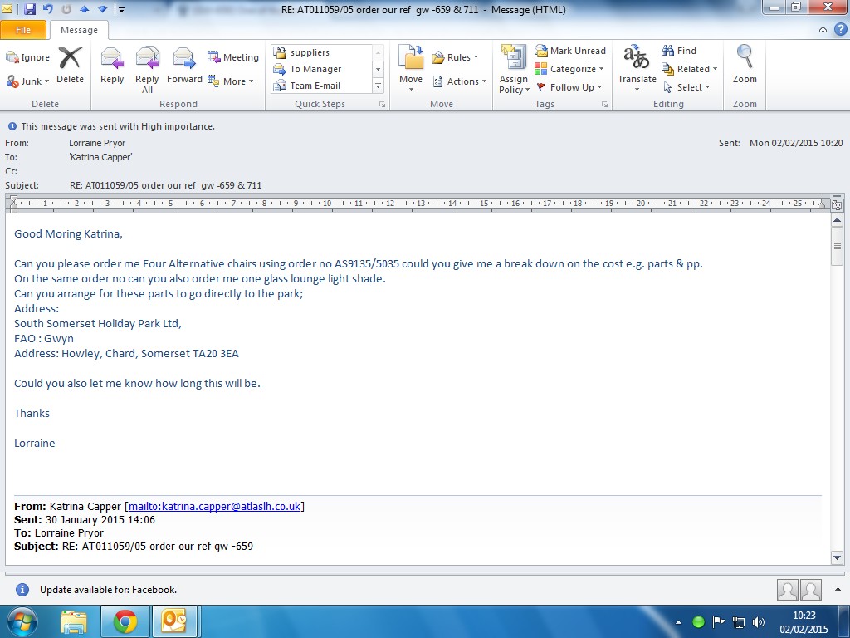Open the Rules dropdown
This screenshot has width=850, height=638.
[456, 57]
